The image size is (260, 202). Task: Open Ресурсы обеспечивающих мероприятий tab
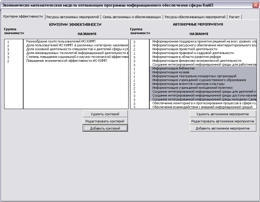tap(195, 17)
